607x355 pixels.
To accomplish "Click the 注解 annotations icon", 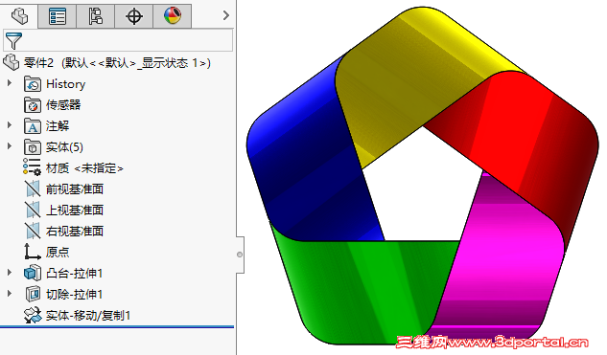I will (x=33, y=126).
